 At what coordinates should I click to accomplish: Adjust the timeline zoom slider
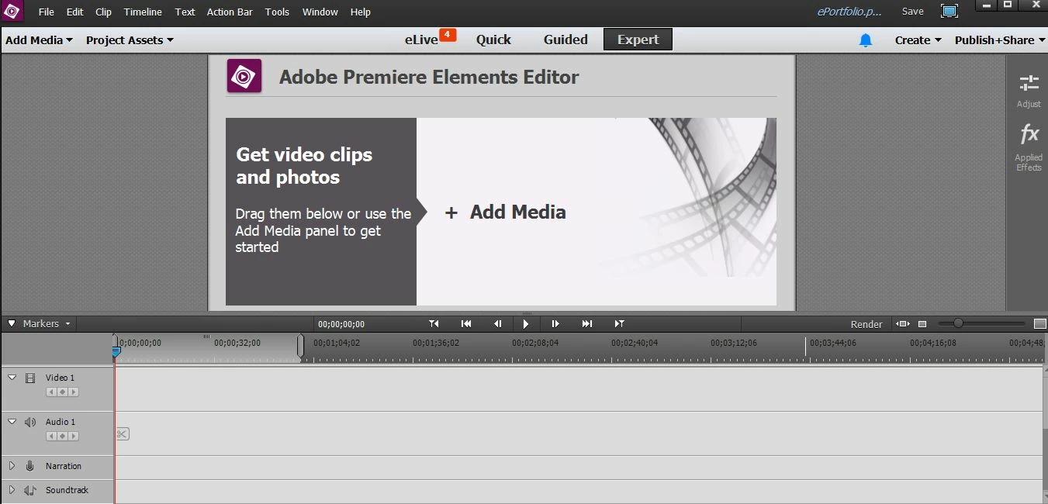(x=958, y=323)
